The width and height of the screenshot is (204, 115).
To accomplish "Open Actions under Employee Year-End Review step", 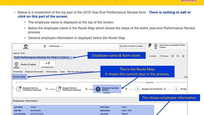I will point(107,93).
